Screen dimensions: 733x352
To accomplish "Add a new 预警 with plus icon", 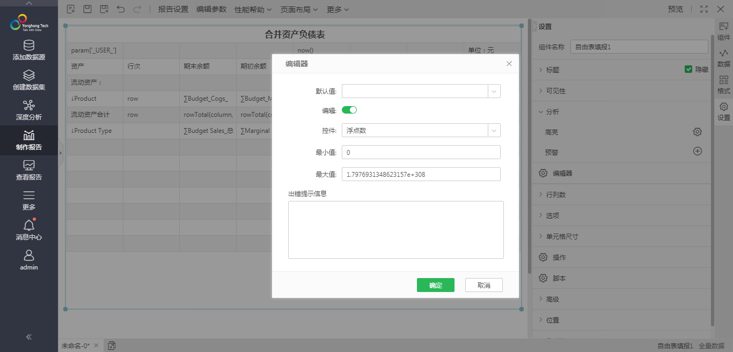I will 697,152.
